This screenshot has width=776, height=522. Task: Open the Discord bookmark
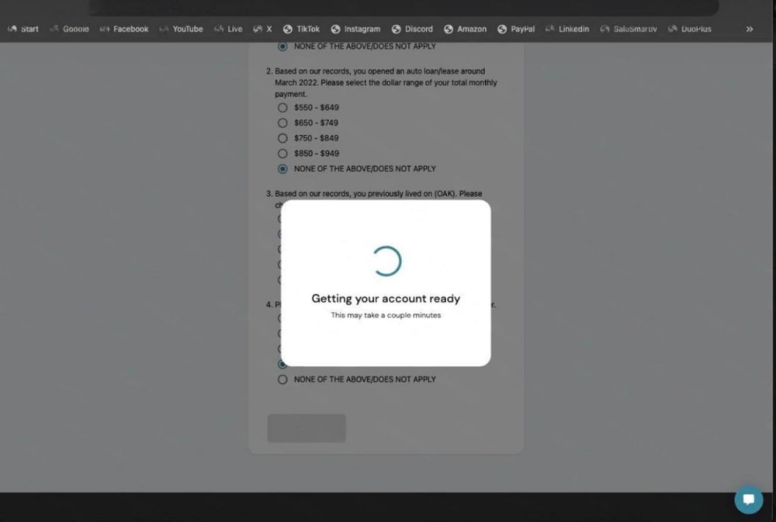point(412,29)
